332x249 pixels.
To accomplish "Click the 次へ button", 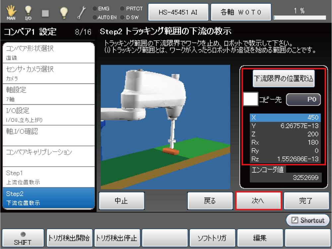I will coord(258,201).
